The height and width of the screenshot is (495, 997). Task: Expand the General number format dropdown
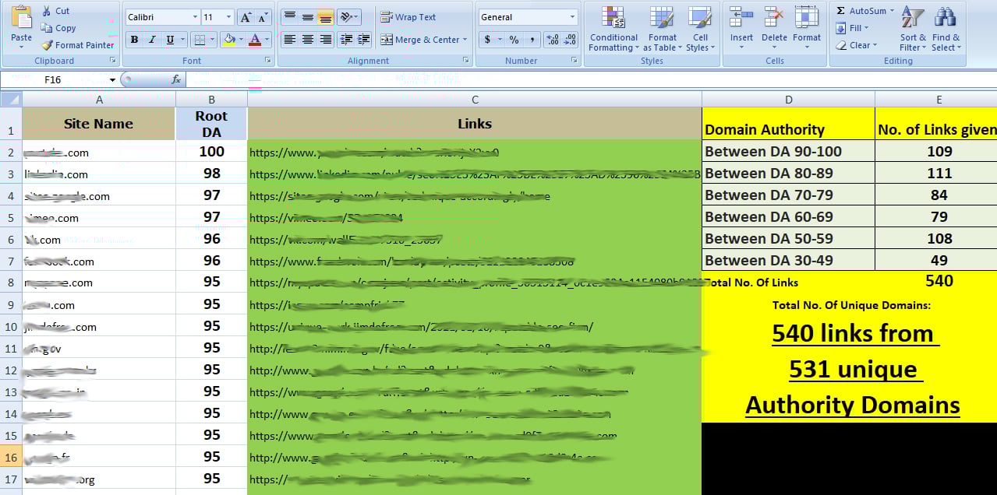pyautogui.click(x=572, y=17)
